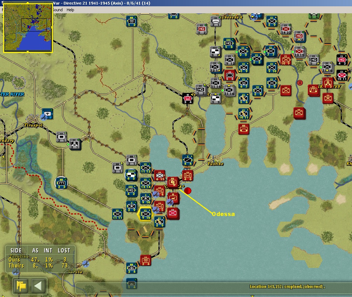The height and width of the screenshot is (297, 352).
Task: Select the blue division marked 7 7
Action: pyautogui.click(x=271, y=51)
